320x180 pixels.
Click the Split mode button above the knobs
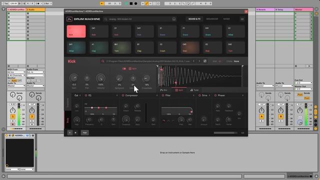[x=132, y=69]
